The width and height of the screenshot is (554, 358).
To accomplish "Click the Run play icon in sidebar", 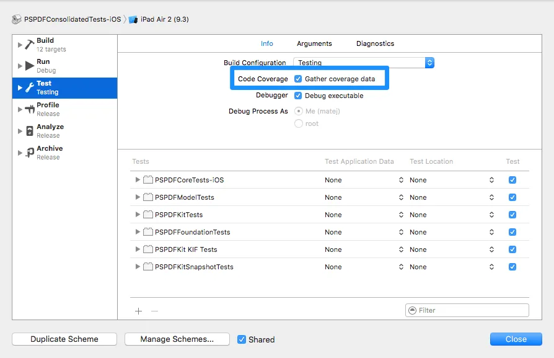I will (30, 66).
